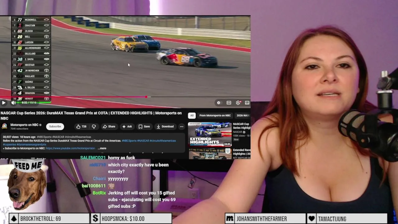The width and height of the screenshot is (398, 224).
Task: Click SALEMCO21 username in chat
Action: click(x=93, y=158)
